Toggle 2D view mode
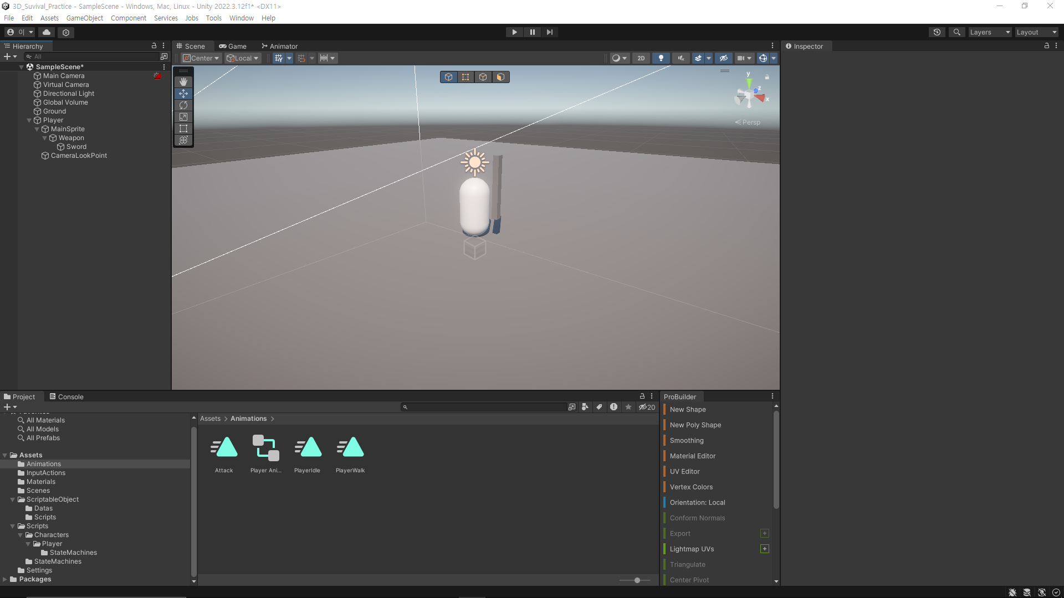The image size is (1064, 598). [641, 58]
